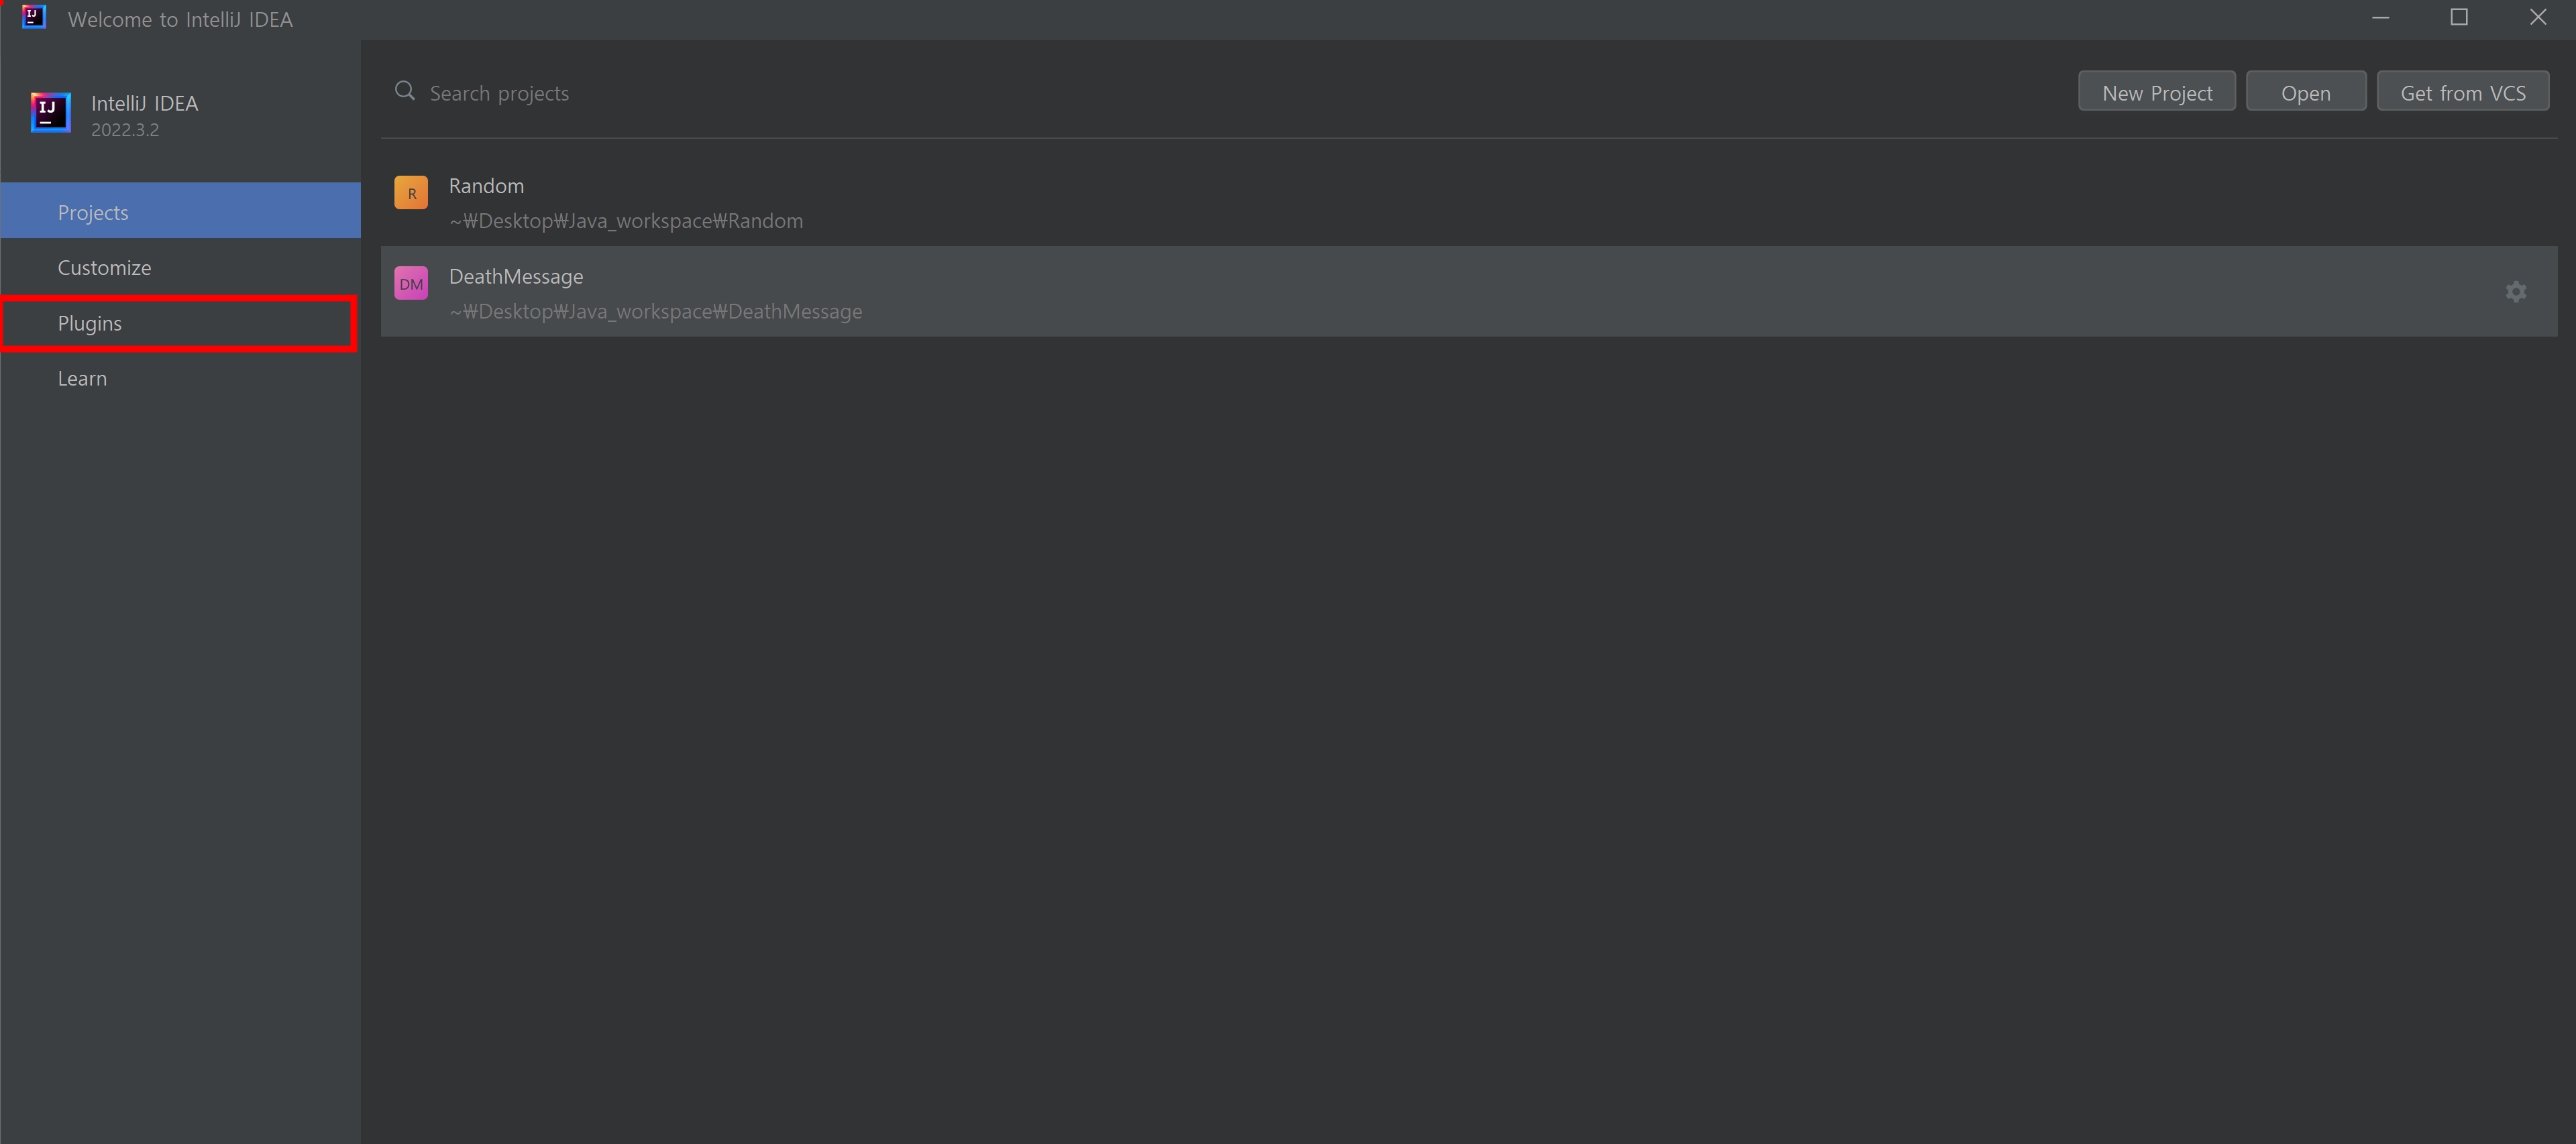Screen dimensions: 2576x1144
Task: Select the Projects tab
Action: pyautogui.click(x=93, y=212)
